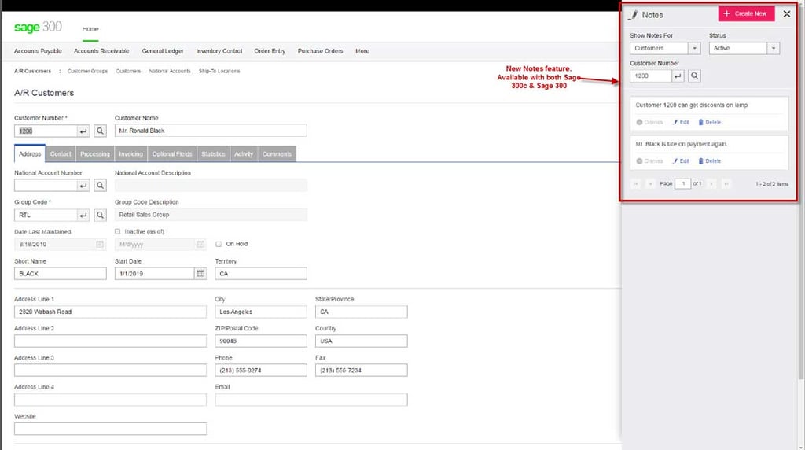The width and height of the screenshot is (805, 450).
Task: Click the Short Name field
Action: pyautogui.click(x=61, y=274)
